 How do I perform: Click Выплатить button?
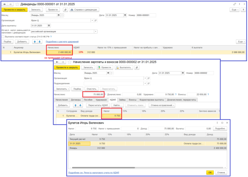pos(124,68)
